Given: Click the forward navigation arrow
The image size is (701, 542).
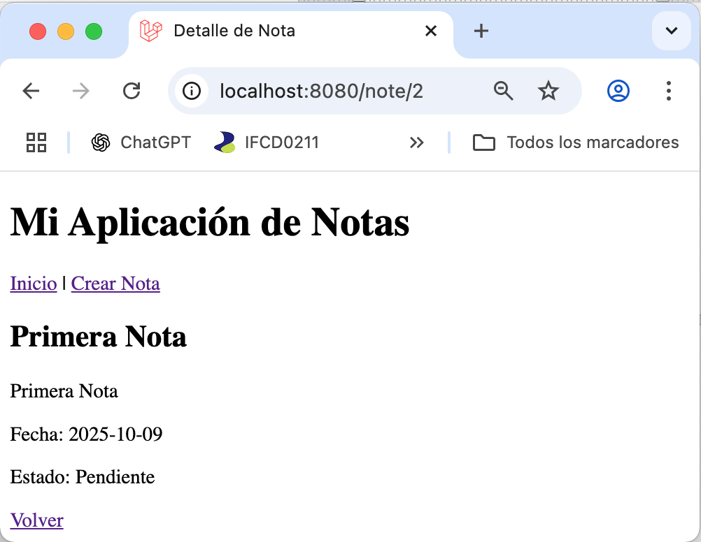Looking at the screenshot, I should click(x=81, y=91).
